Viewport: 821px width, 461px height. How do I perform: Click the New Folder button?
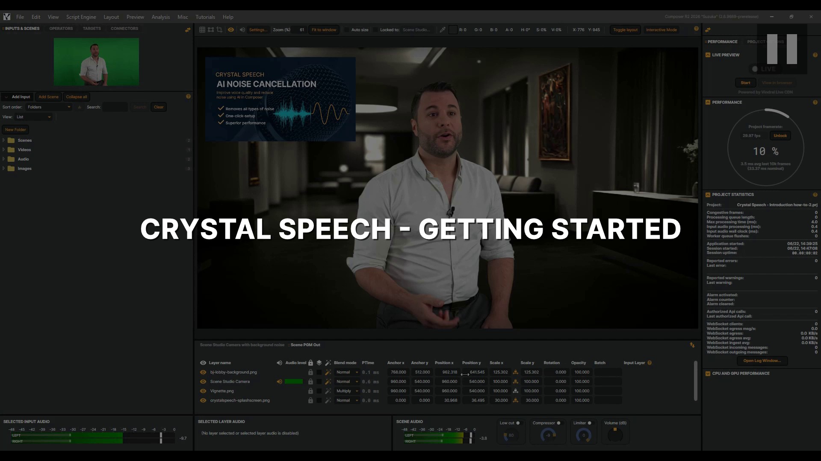pos(15,130)
